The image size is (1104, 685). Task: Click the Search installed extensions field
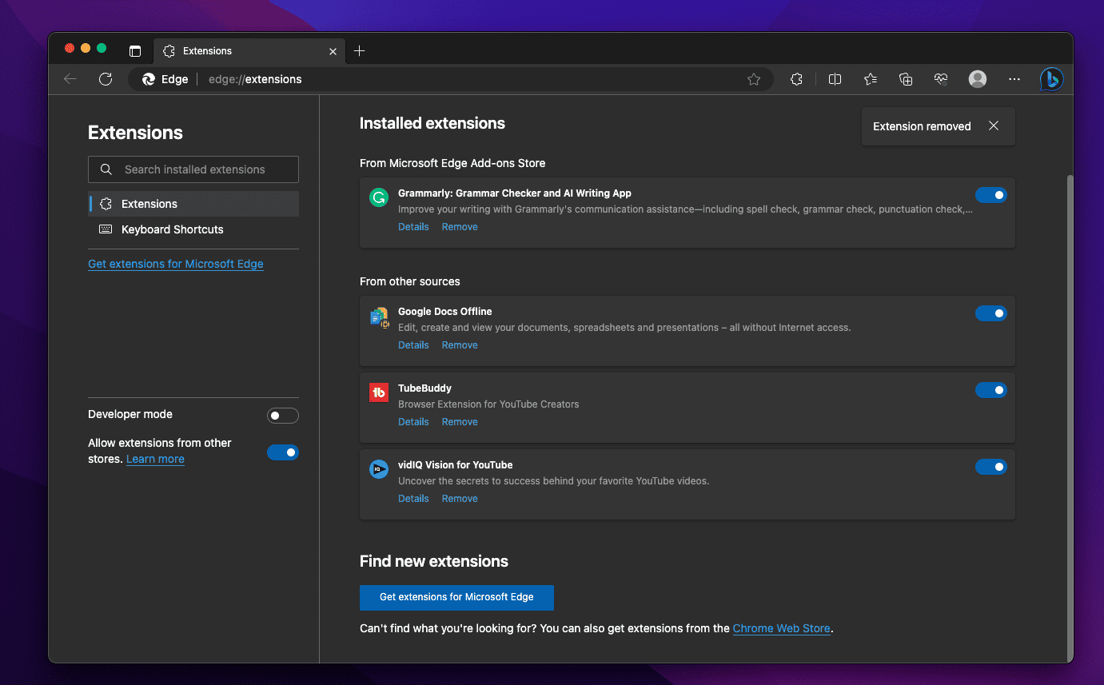(x=194, y=169)
